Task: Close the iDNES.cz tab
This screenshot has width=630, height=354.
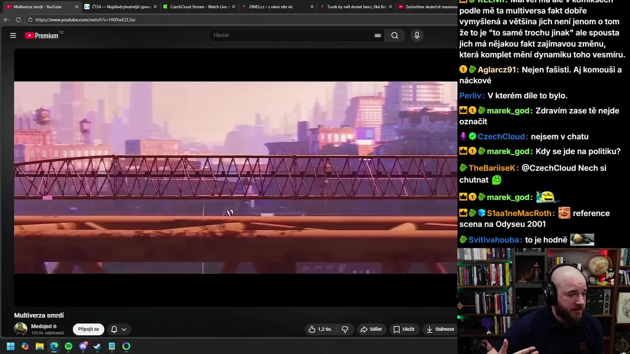Action: [x=312, y=7]
